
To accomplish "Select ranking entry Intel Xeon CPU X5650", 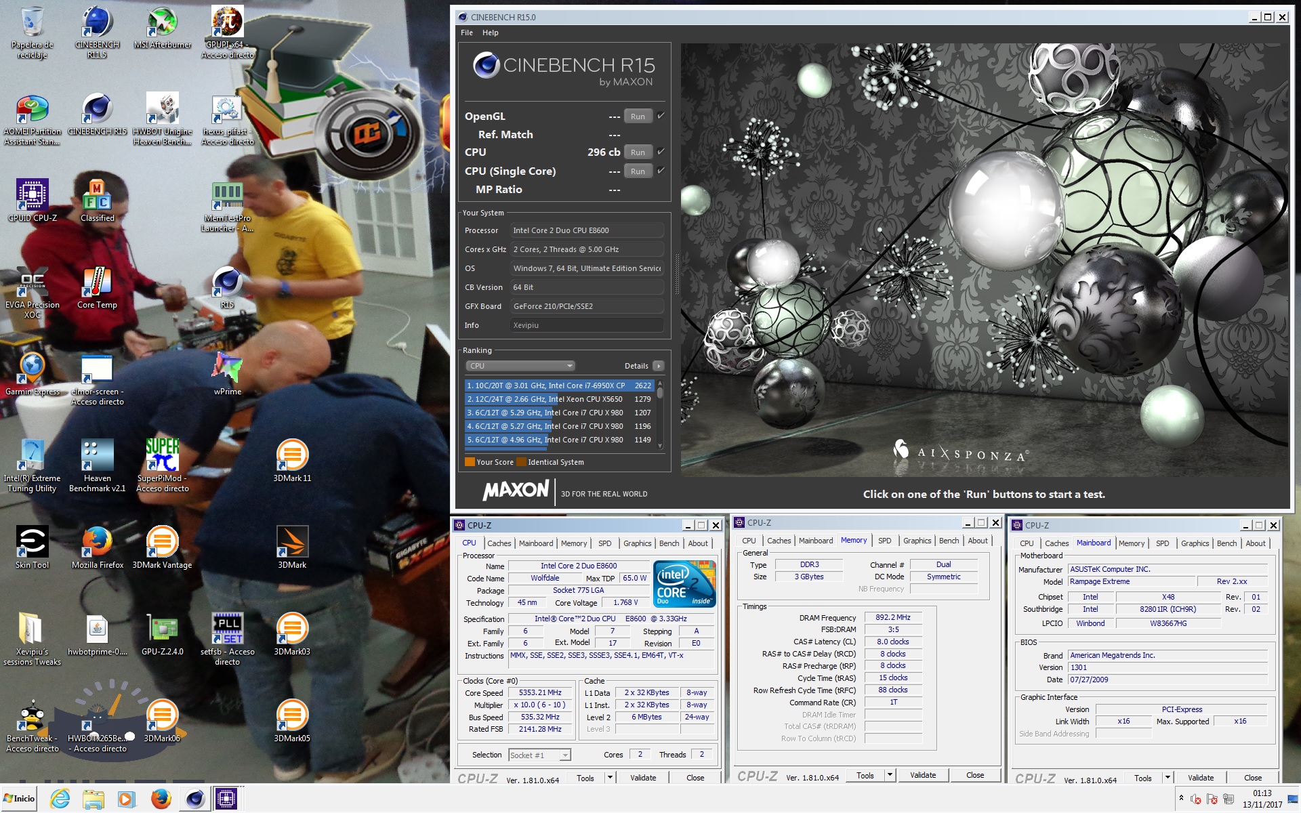I will click(559, 399).
